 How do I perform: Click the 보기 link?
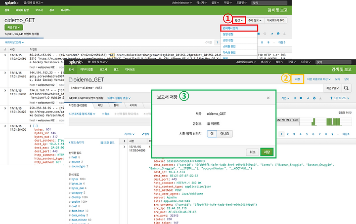pos(337,79)
